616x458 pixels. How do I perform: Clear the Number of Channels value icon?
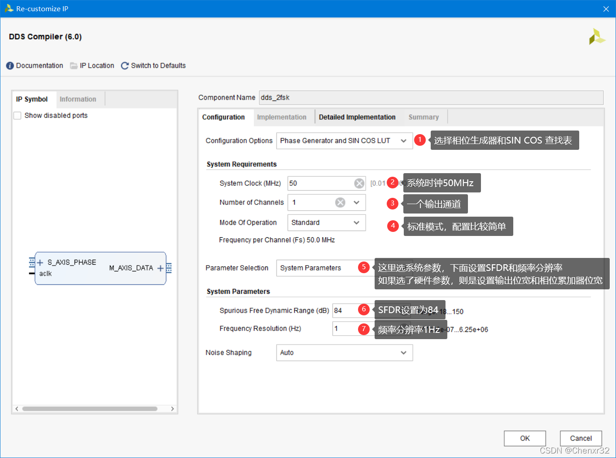[x=341, y=203]
